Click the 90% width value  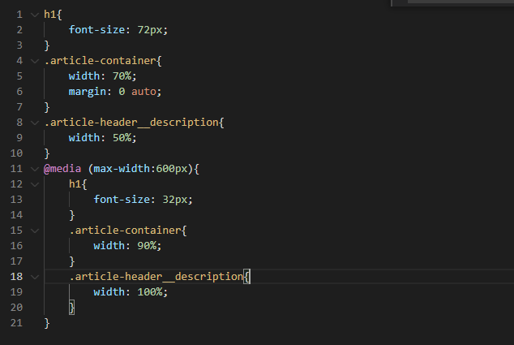pos(147,246)
